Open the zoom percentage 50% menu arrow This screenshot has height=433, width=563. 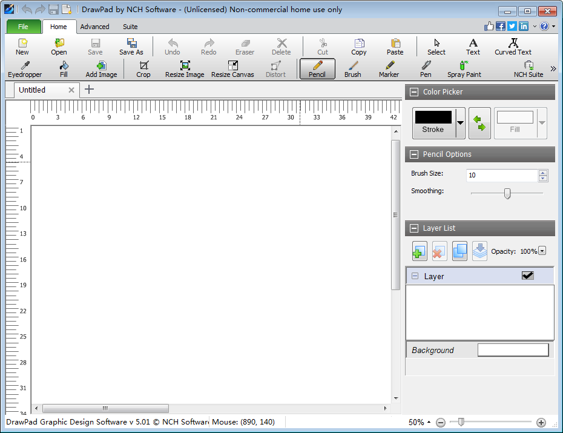click(429, 422)
